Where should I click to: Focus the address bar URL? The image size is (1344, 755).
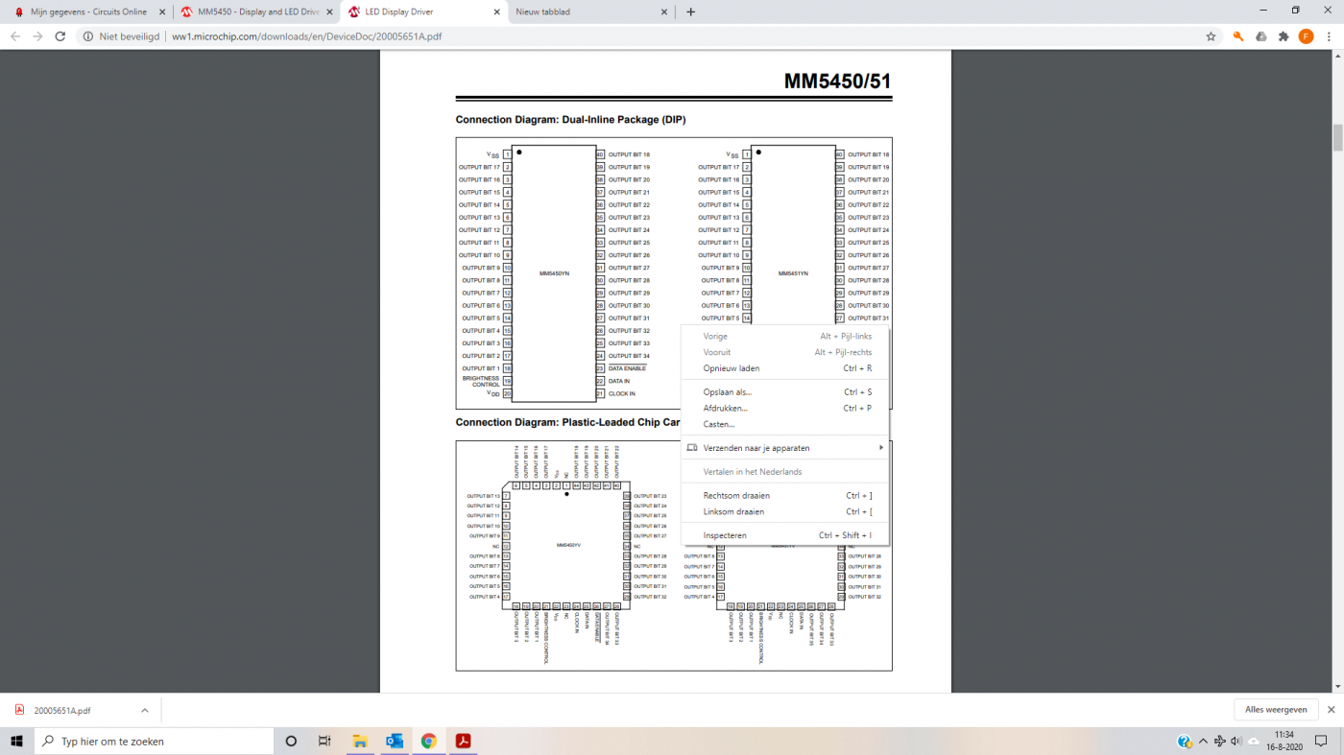tap(306, 36)
